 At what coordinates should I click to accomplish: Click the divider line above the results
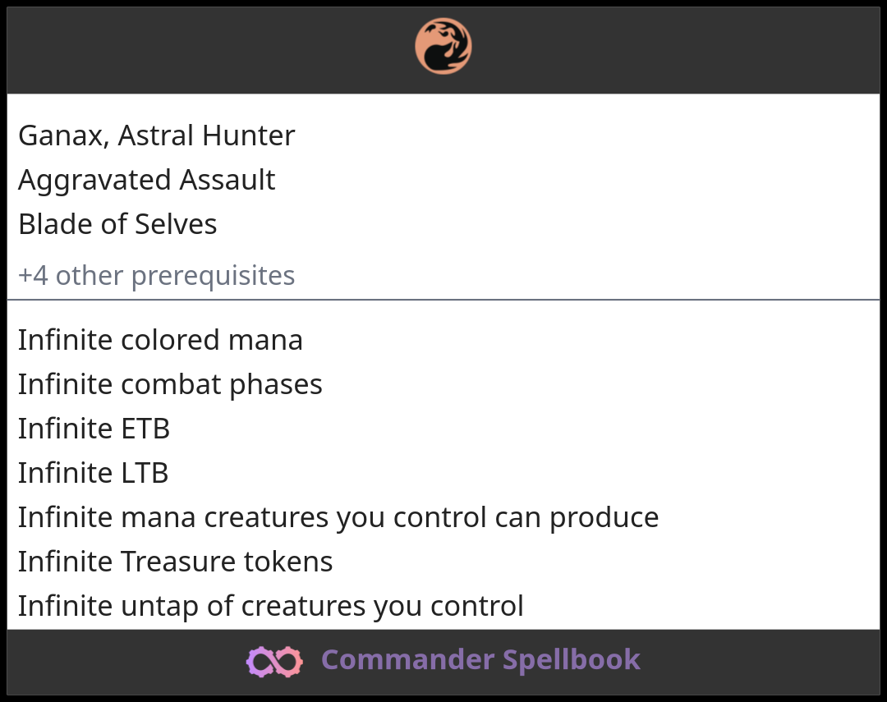coord(443,300)
